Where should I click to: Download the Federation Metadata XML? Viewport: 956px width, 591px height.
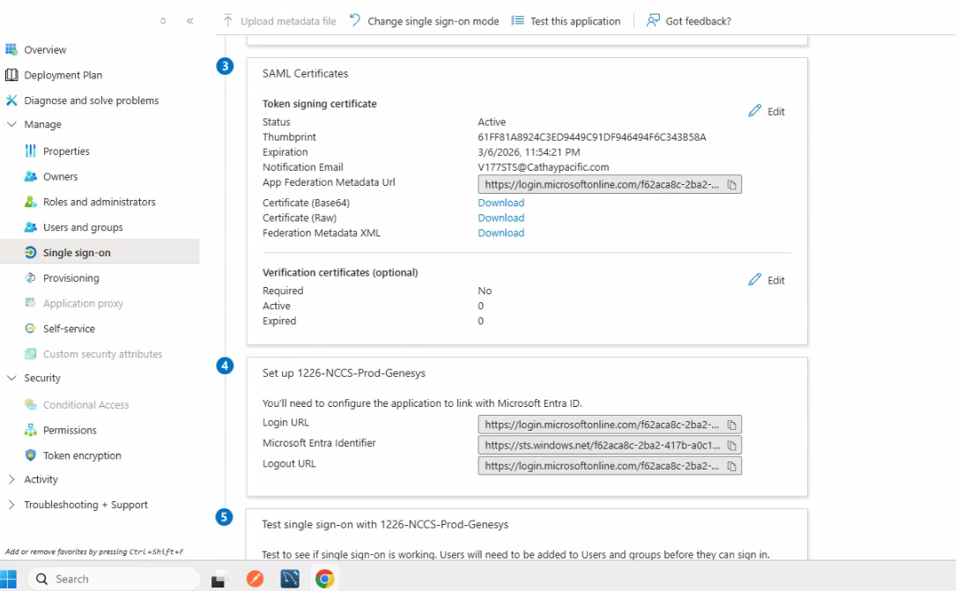500,233
